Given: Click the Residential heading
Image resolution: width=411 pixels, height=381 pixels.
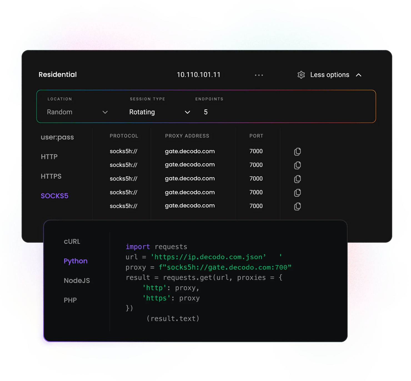Looking at the screenshot, I should 57,75.
